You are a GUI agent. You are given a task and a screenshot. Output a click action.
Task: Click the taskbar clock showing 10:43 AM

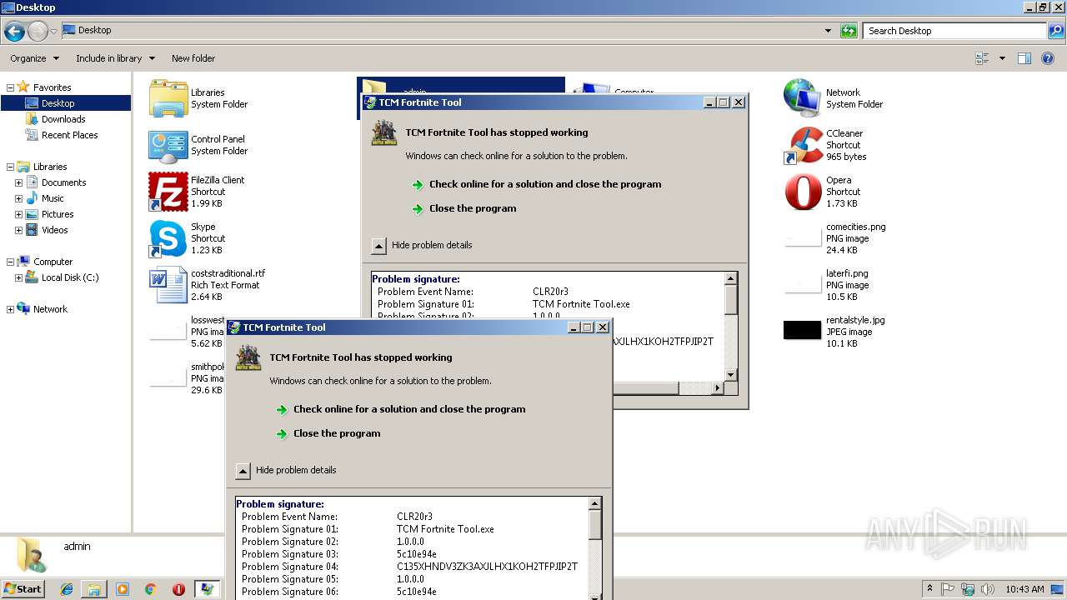pos(1024,589)
